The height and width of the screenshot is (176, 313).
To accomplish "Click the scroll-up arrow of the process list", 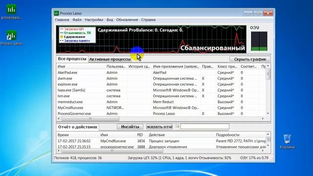I will point(268,66).
